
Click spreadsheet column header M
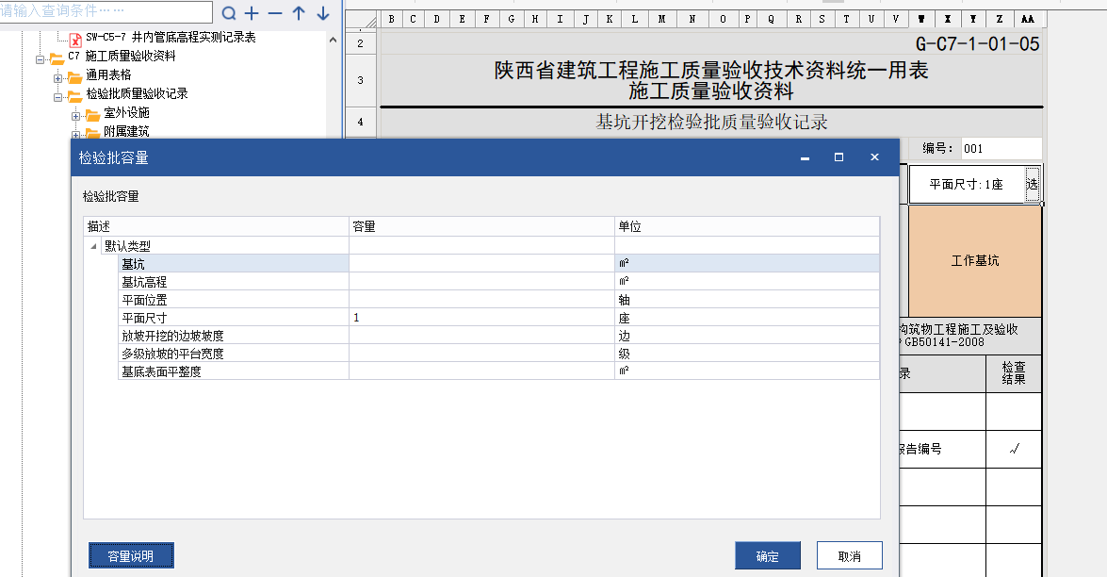661,19
